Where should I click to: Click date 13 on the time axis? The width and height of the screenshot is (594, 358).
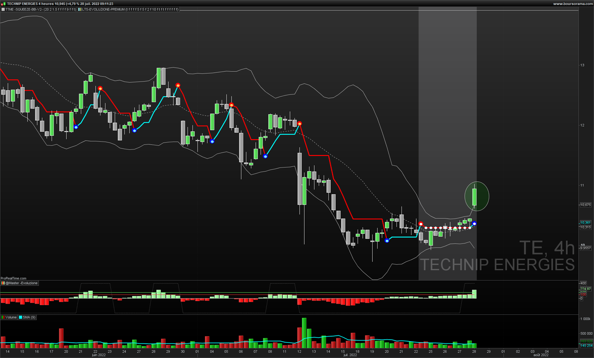point(313,351)
